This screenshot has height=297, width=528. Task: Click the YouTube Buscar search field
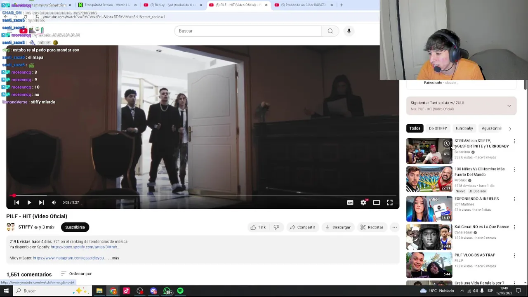pyautogui.click(x=248, y=31)
